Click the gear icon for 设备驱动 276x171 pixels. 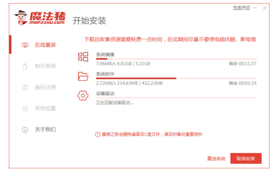point(83,96)
